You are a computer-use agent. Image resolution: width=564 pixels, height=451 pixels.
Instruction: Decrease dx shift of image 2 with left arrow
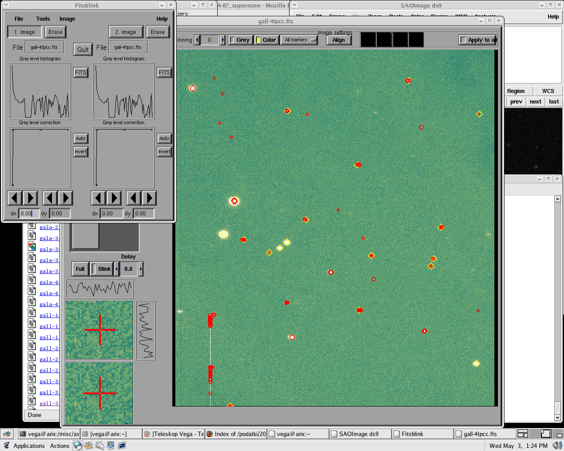tap(99, 198)
